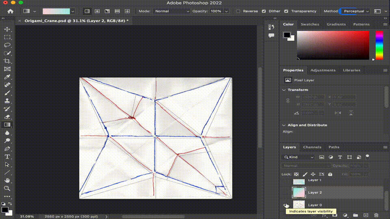Toggle visibility of Layer 0
This screenshot has height=219, width=390.
click(x=286, y=205)
